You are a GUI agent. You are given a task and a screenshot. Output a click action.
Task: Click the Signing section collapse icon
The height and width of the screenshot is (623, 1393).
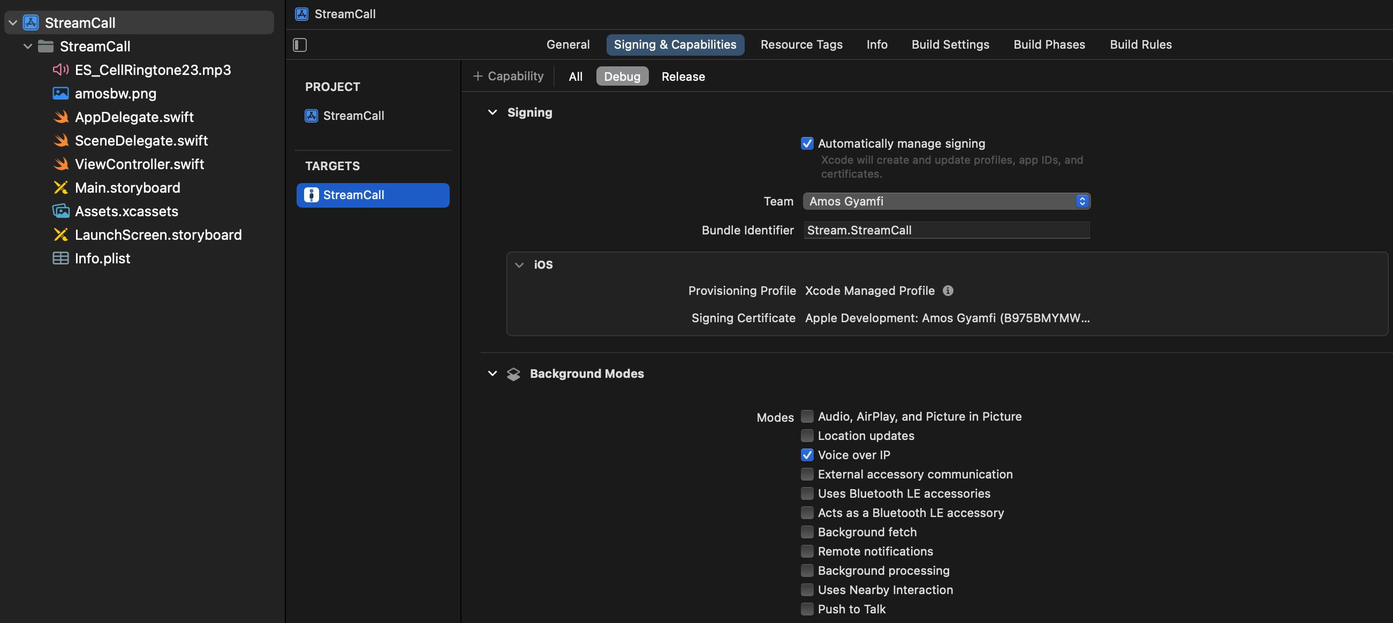[x=491, y=111]
